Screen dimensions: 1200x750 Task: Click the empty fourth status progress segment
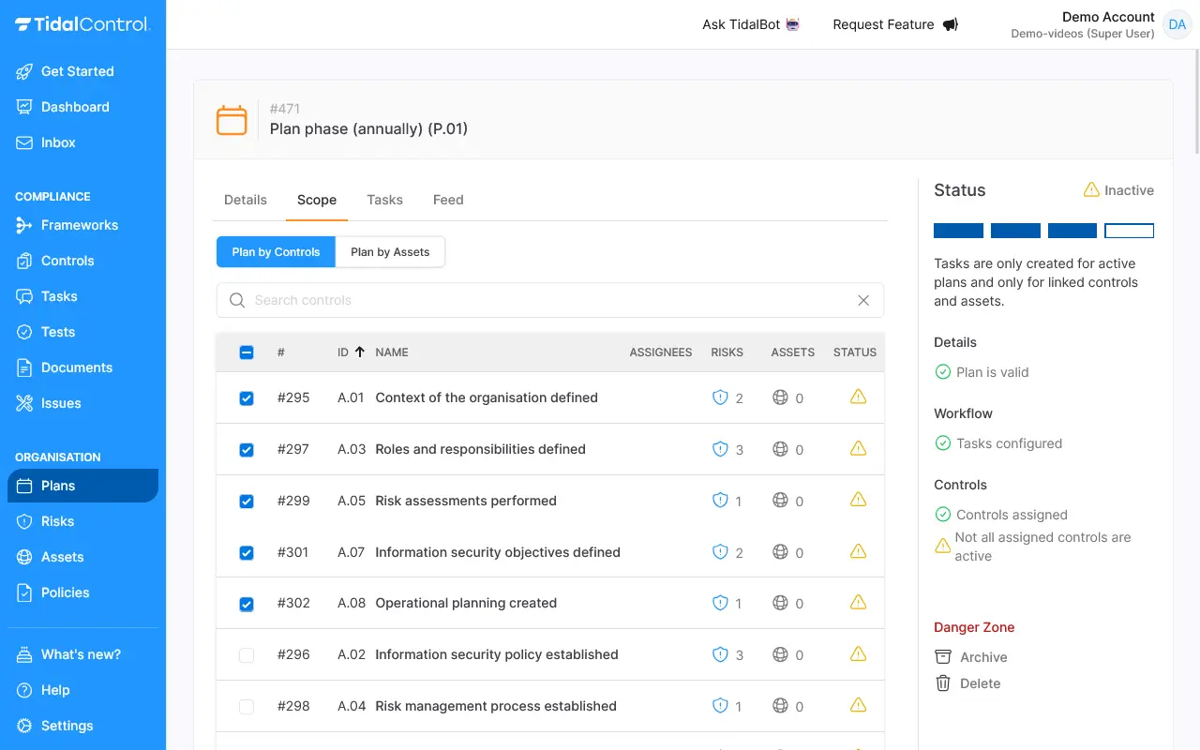[1129, 231]
